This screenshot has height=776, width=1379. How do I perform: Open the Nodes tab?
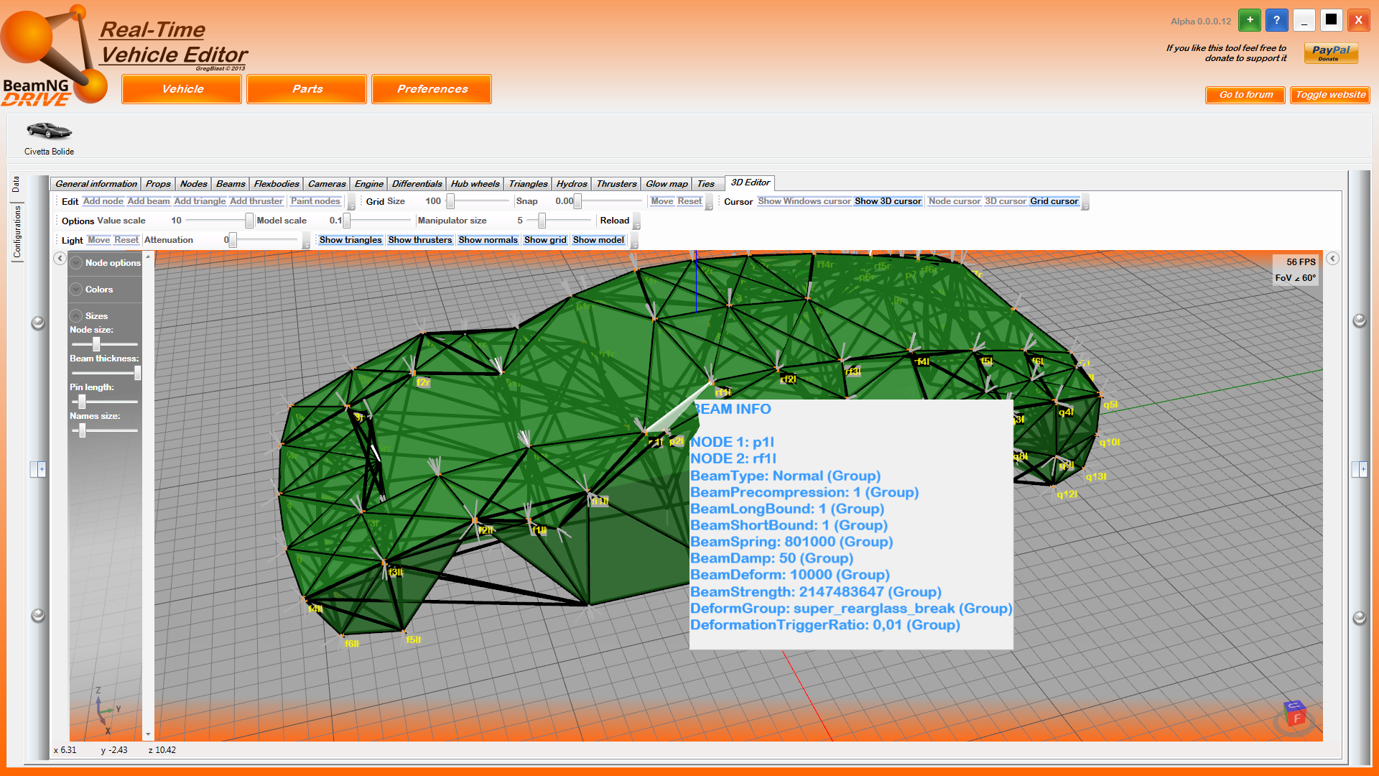(193, 184)
